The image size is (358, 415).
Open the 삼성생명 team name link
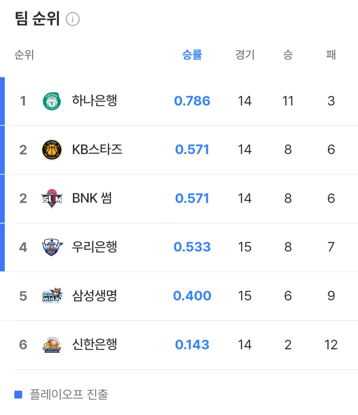pos(94,296)
